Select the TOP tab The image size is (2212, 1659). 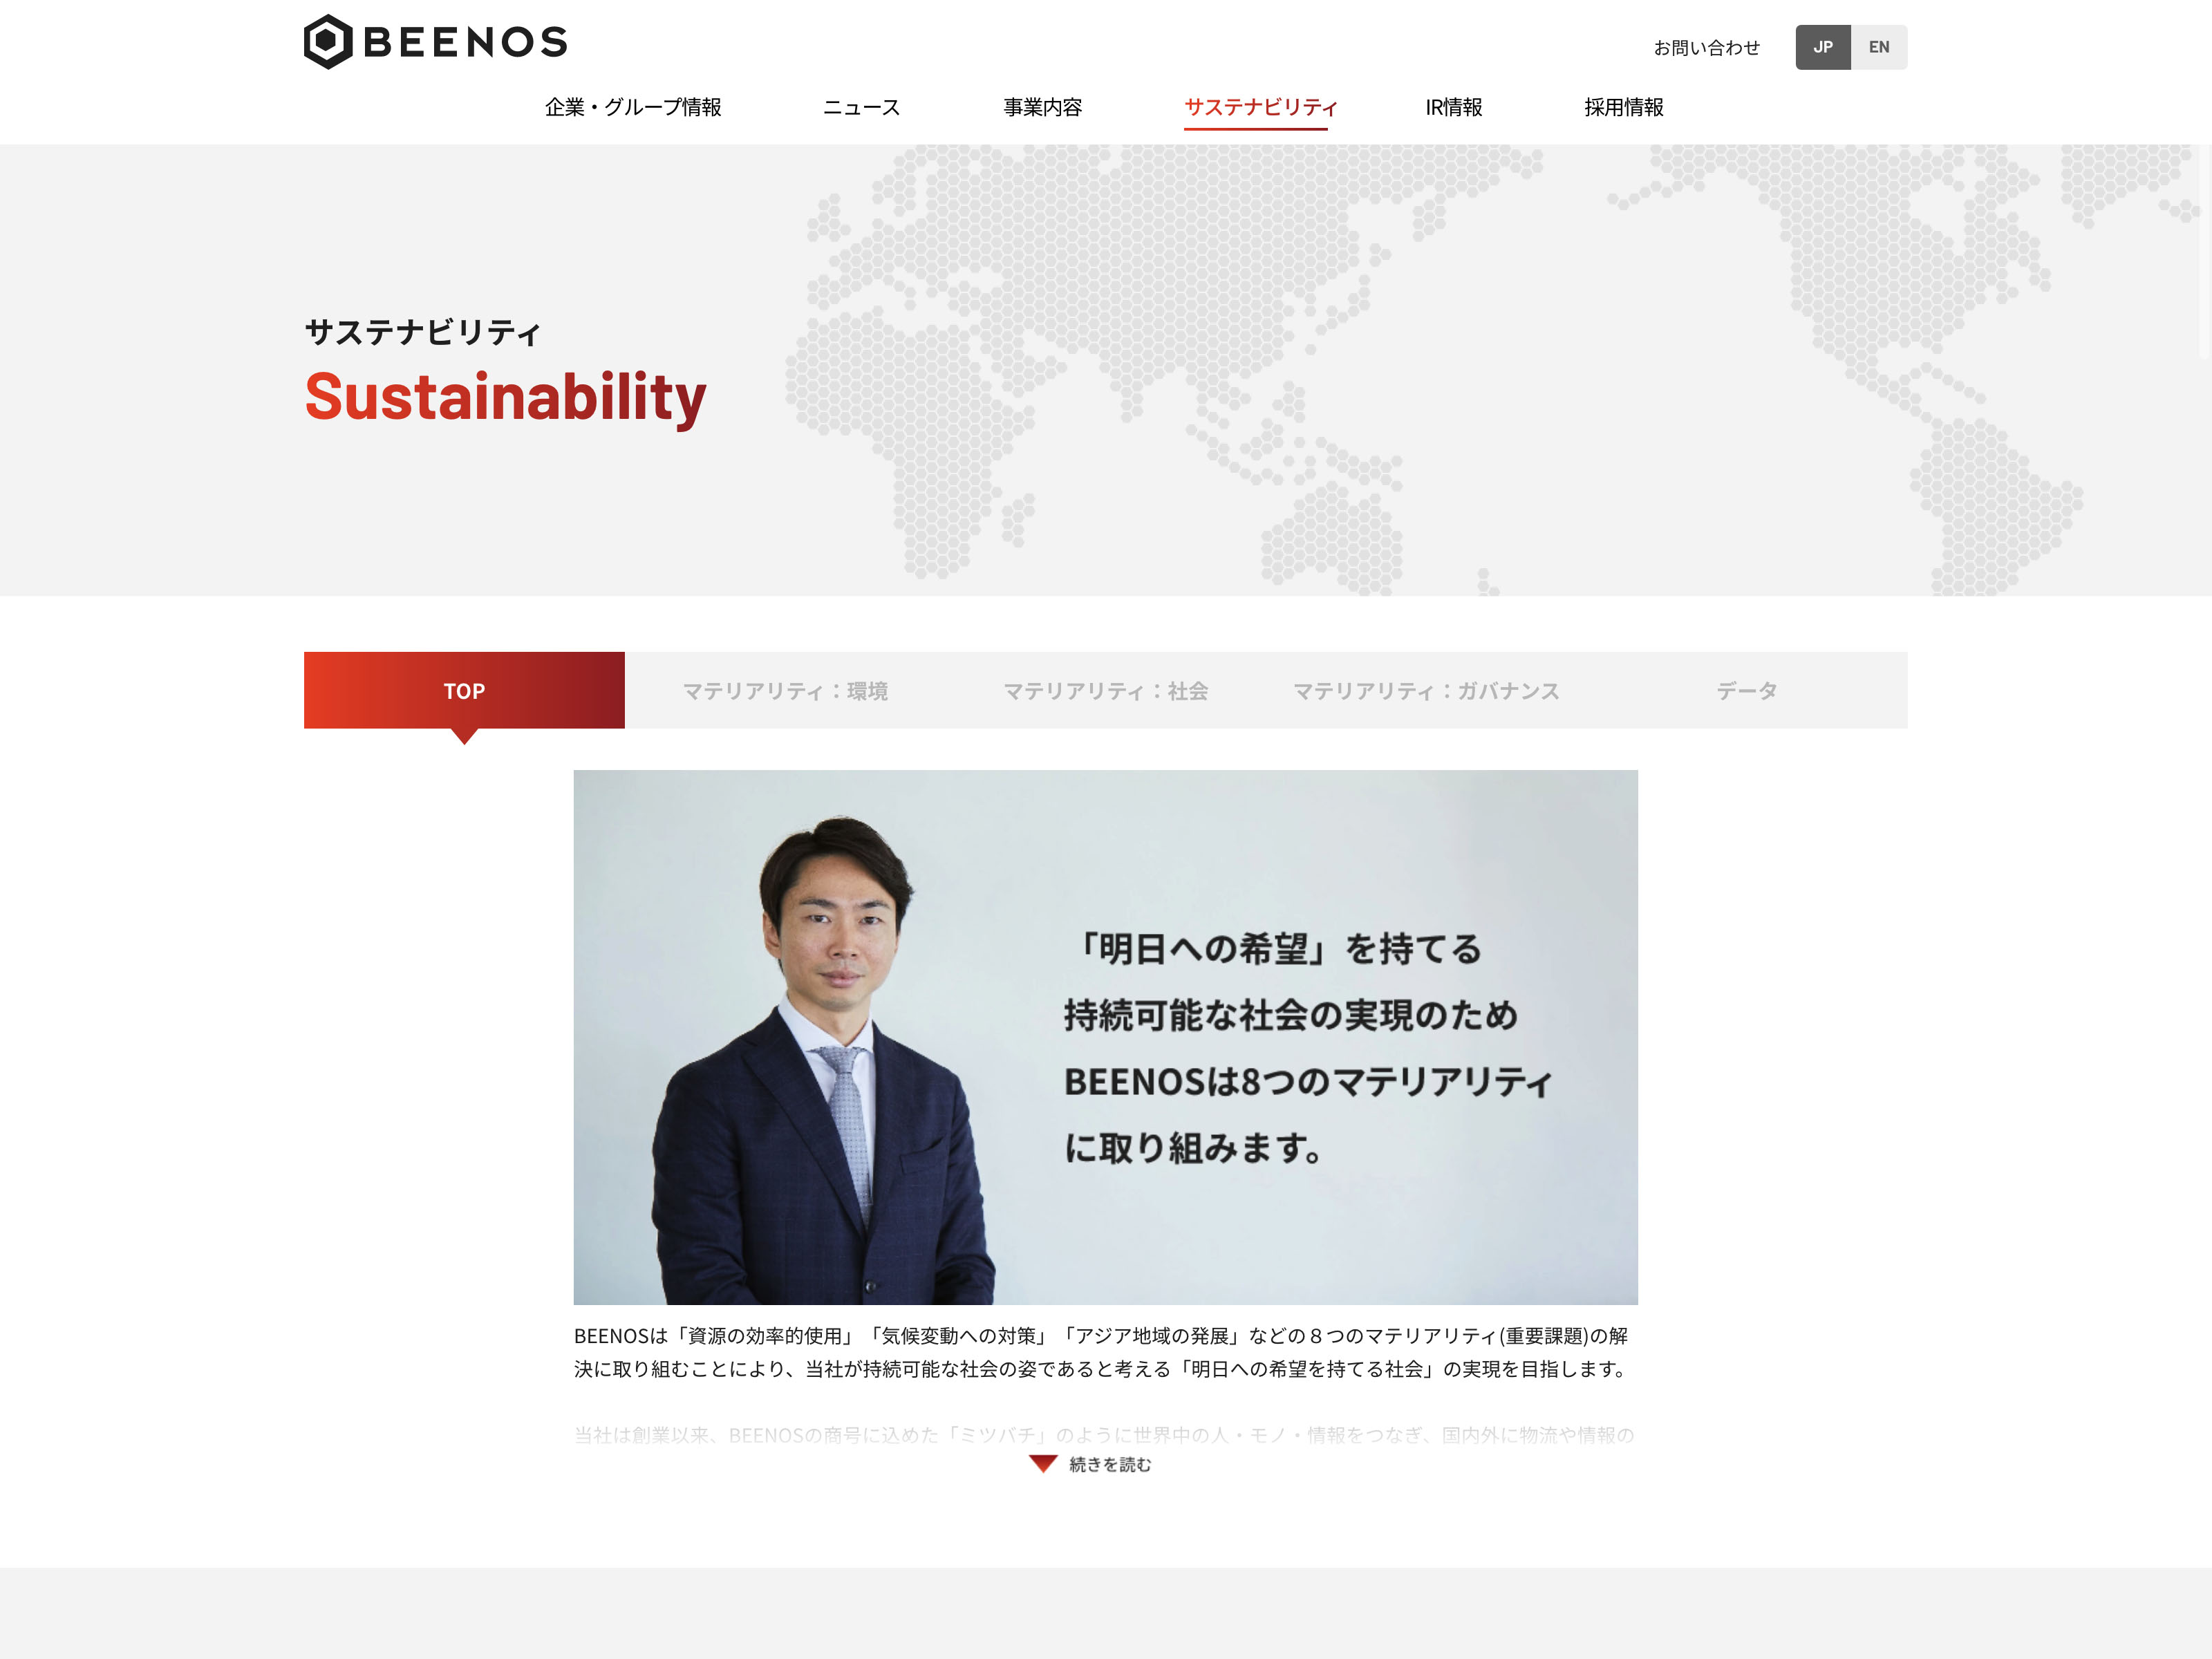[464, 690]
